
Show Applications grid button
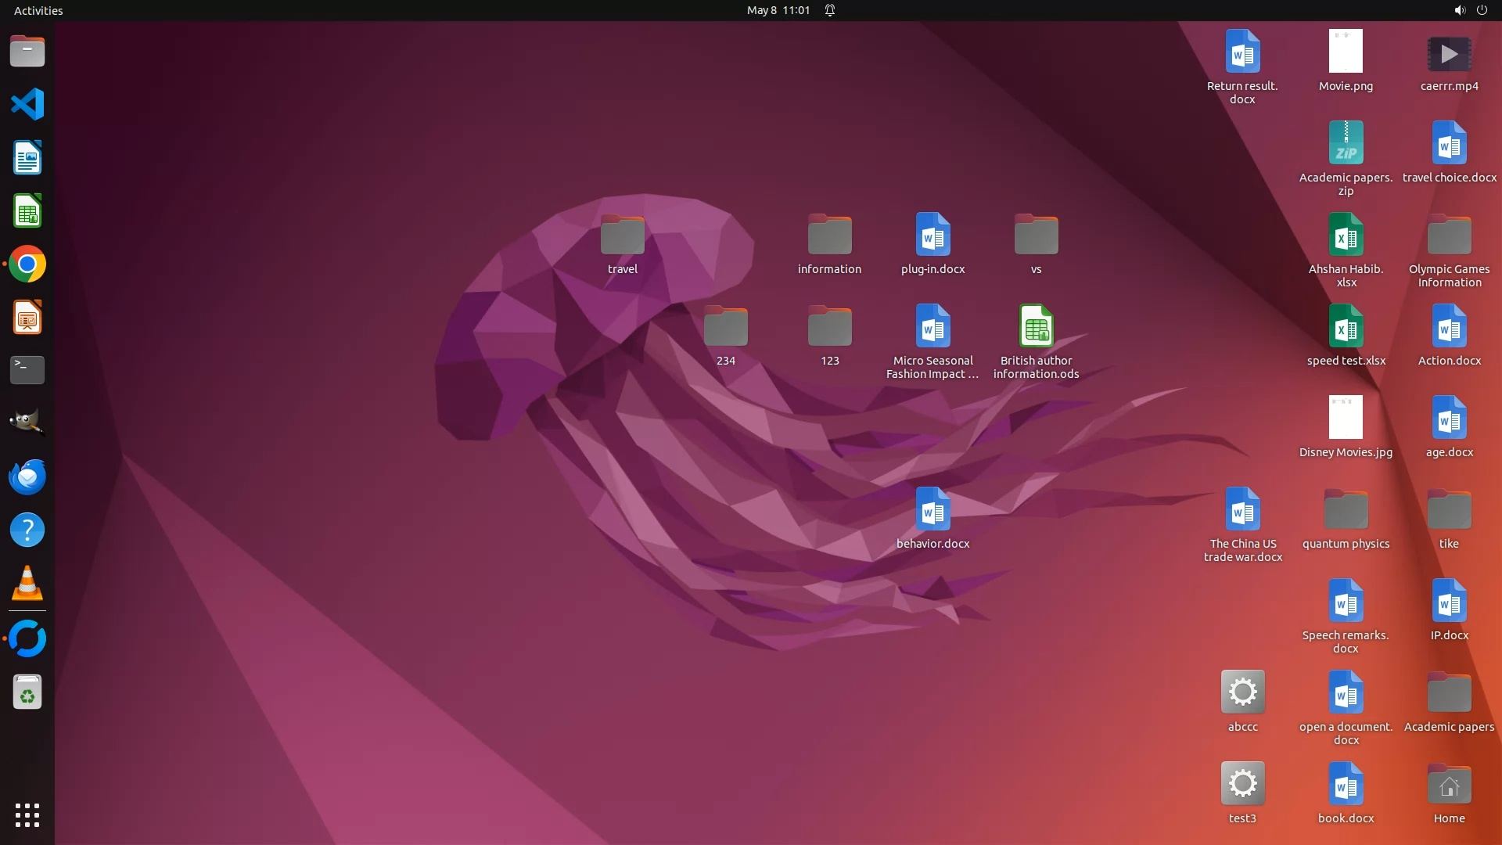pos(27,814)
